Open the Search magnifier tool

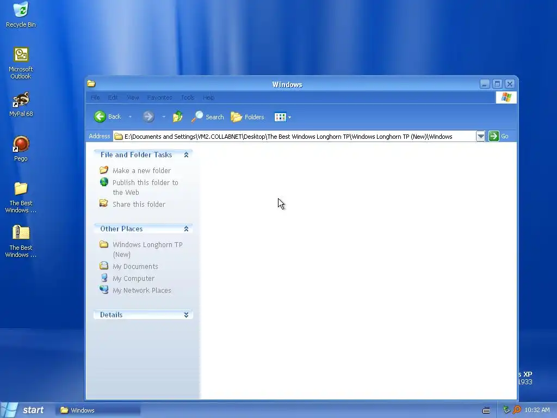[207, 116]
